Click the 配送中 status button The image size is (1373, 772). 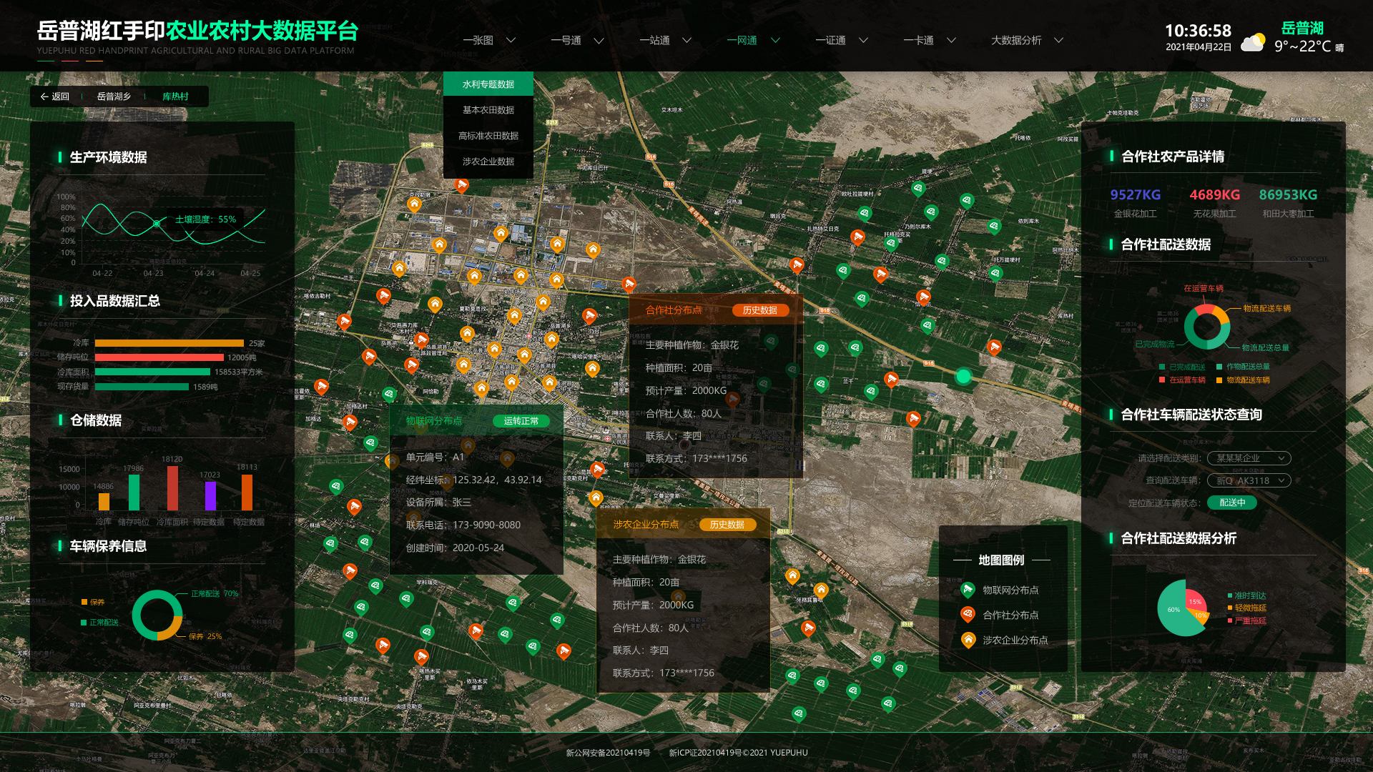coord(1231,503)
